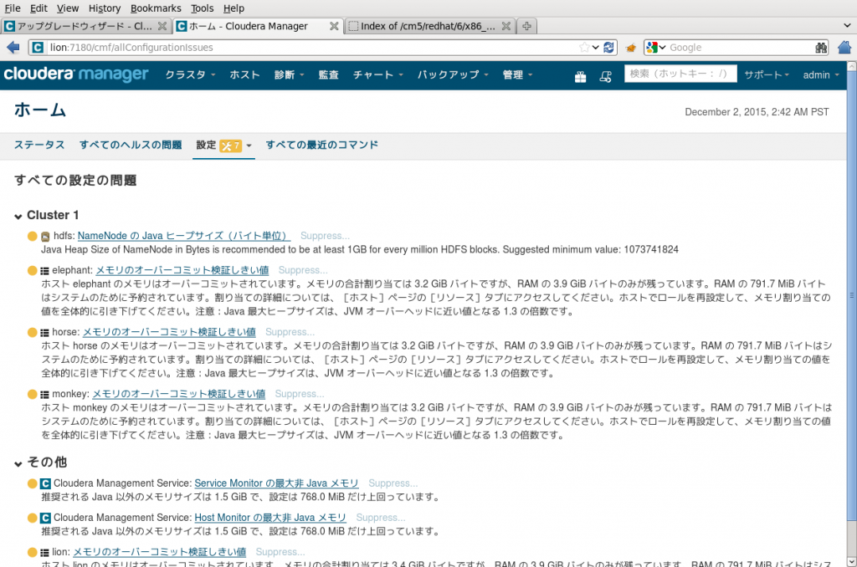Collapse the Cluster 1 section

pos(18,217)
